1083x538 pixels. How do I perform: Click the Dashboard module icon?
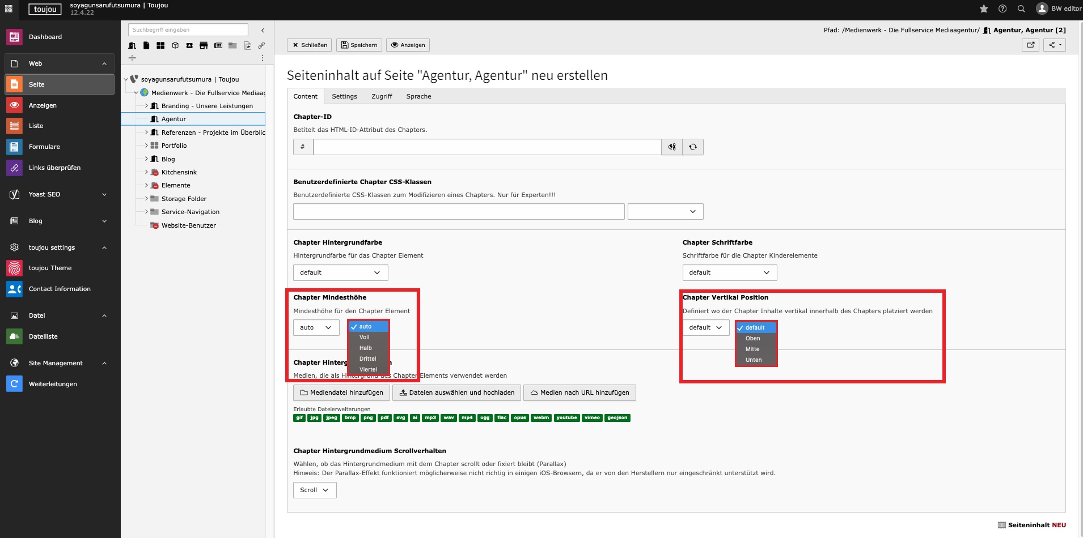pos(14,37)
